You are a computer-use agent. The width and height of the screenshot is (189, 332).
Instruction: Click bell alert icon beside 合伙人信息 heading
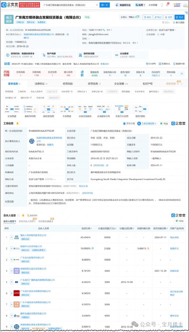click(23, 215)
